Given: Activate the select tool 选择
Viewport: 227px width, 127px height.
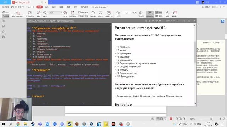Looking at the screenshot, I should coord(6,16).
